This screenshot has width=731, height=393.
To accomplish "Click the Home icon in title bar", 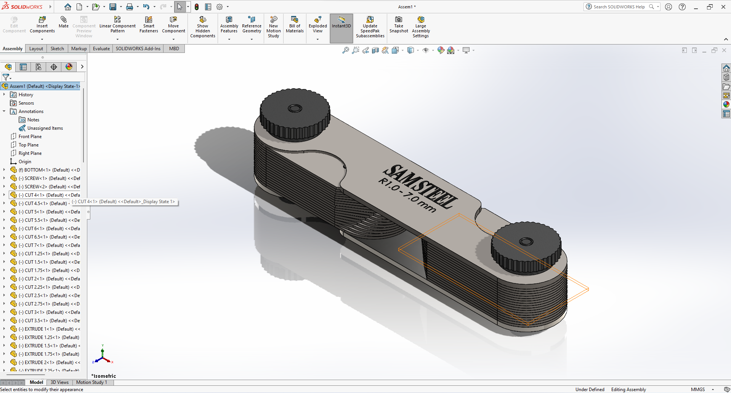I will (x=67, y=7).
